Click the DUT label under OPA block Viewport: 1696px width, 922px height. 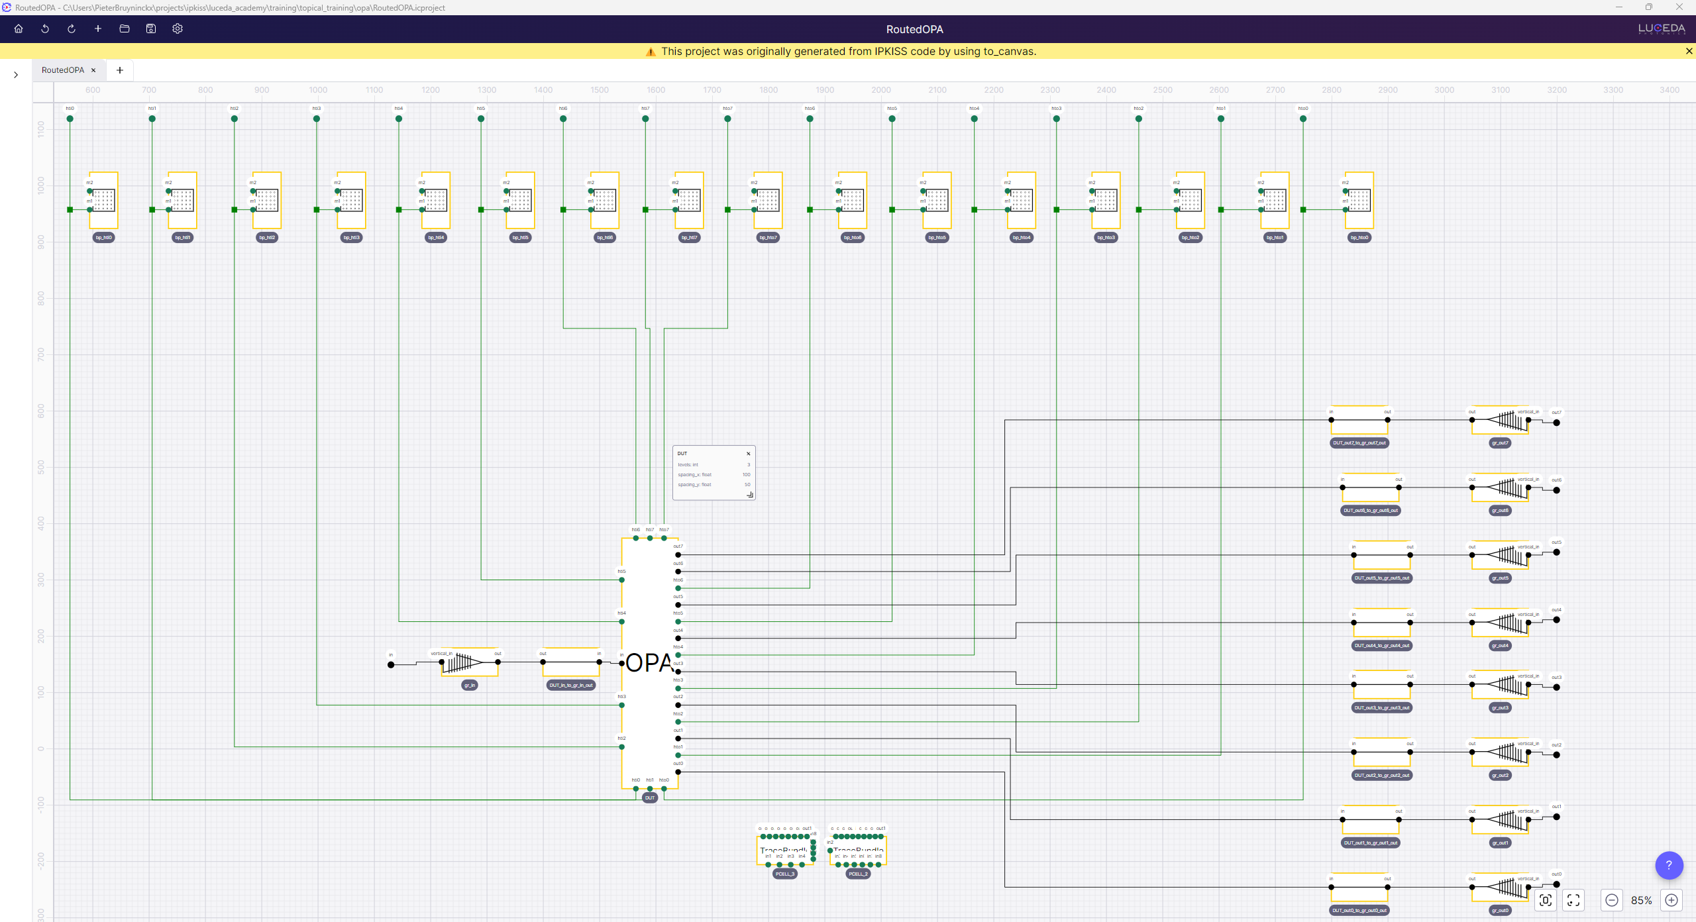pyautogui.click(x=650, y=798)
